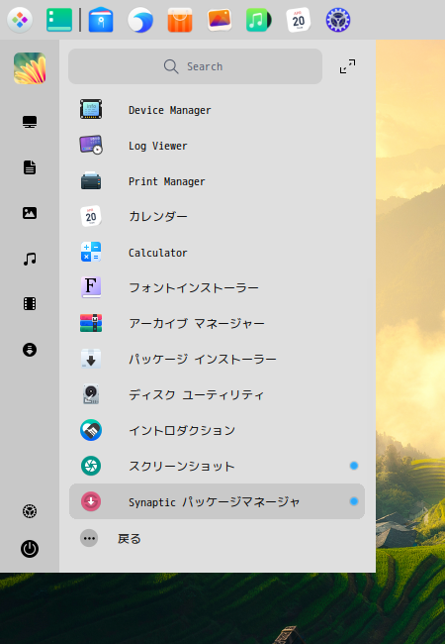Launch Log Viewer
This screenshot has width=445, height=644.
217,146
